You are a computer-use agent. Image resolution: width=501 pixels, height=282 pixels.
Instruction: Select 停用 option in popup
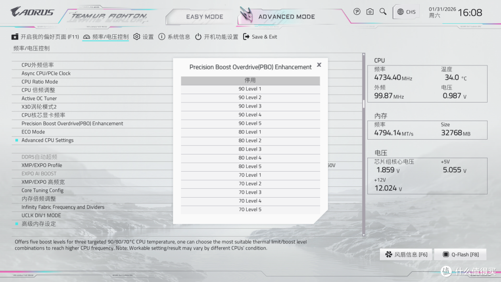click(250, 81)
